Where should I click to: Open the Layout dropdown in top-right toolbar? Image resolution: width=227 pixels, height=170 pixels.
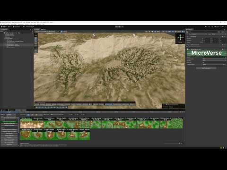point(224,27)
